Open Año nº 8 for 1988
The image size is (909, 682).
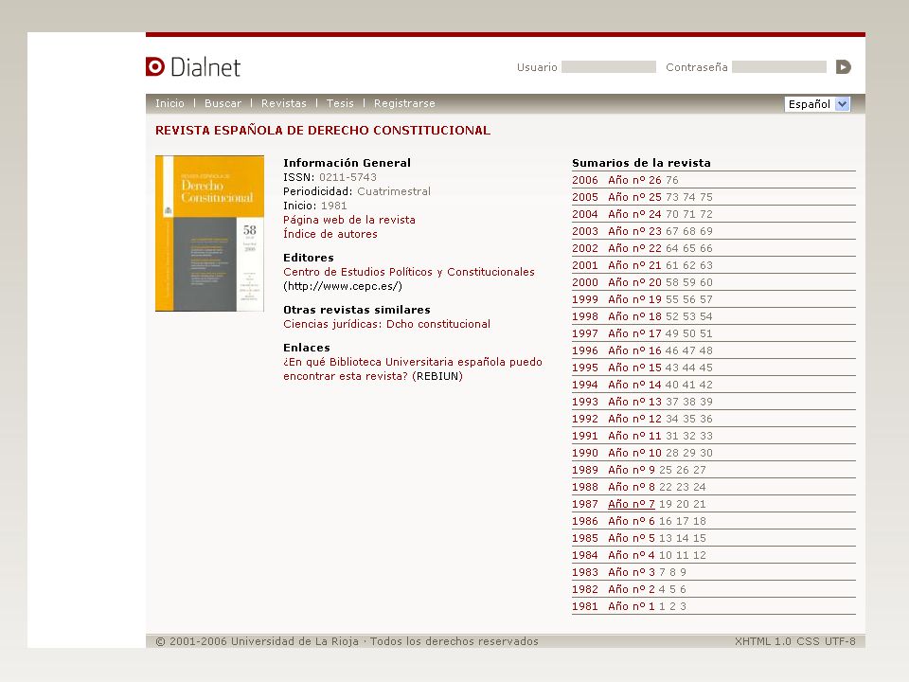[x=632, y=487]
